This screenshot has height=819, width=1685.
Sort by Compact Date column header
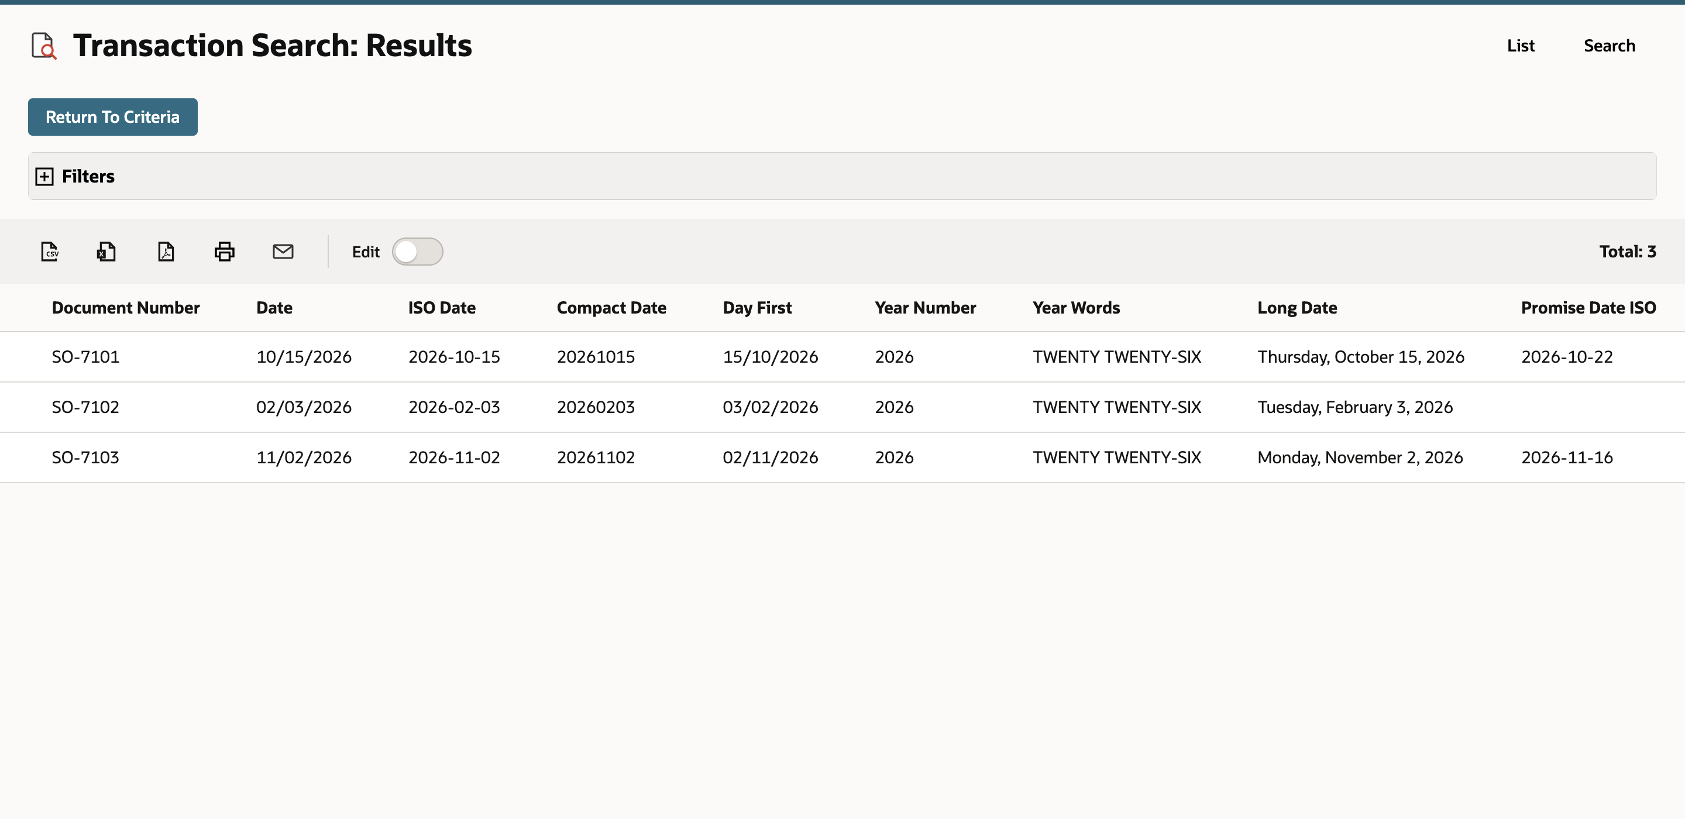611,308
